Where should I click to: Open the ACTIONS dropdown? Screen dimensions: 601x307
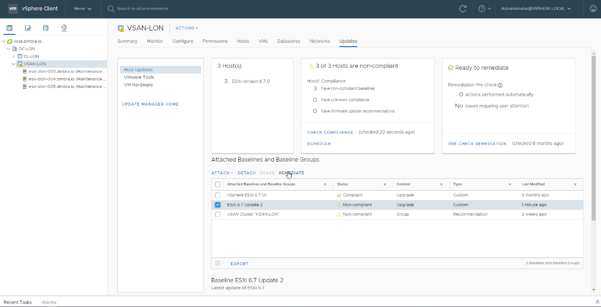pos(187,28)
